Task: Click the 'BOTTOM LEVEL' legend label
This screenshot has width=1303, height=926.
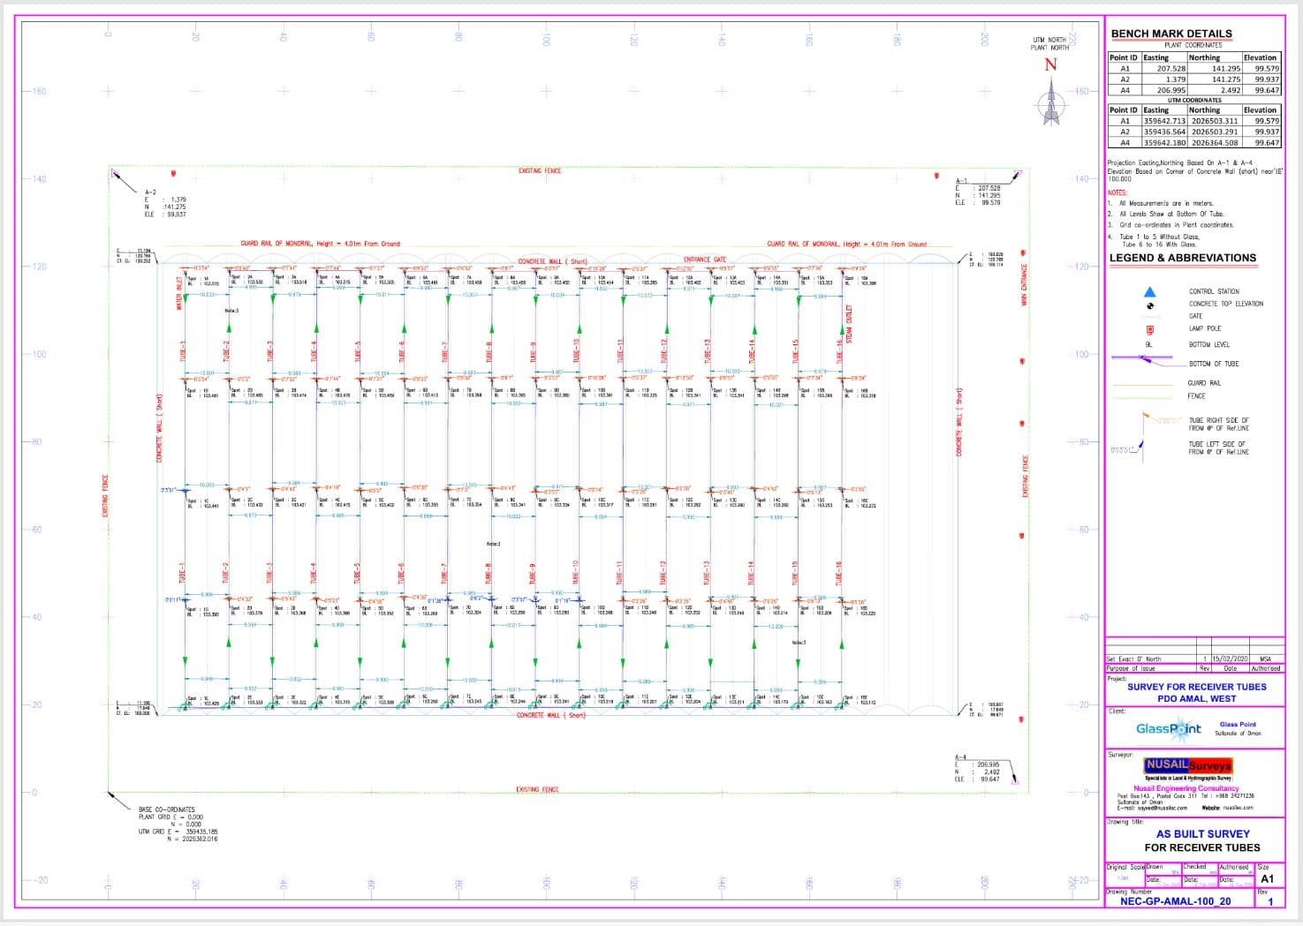Action: pyautogui.click(x=1208, y=345)
